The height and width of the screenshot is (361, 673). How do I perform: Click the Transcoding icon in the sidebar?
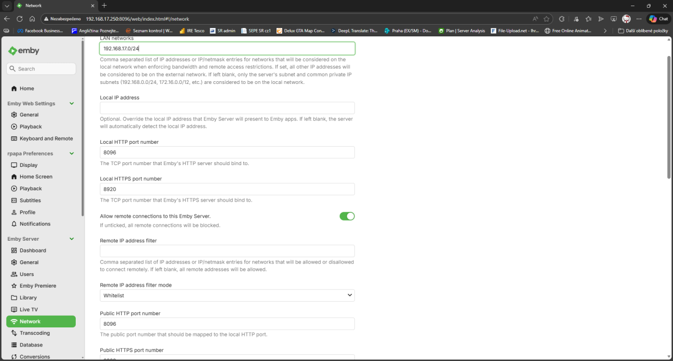coord(15,332)
